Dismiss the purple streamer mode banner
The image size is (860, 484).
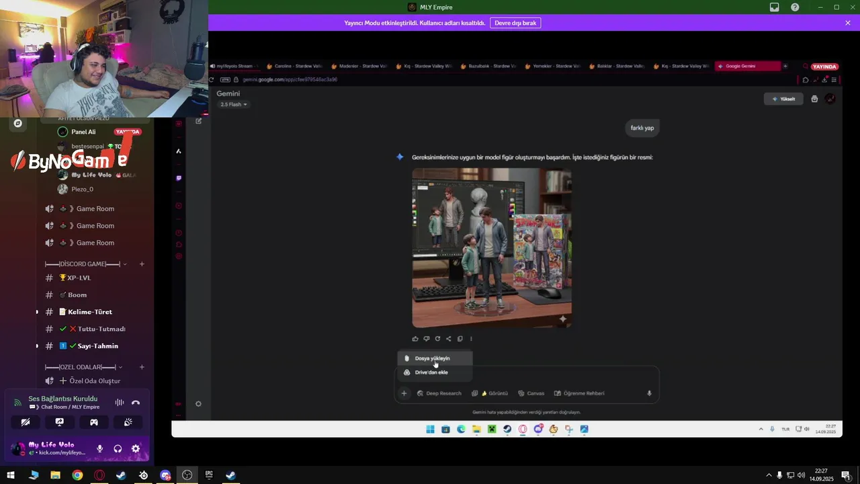point(848,23)
